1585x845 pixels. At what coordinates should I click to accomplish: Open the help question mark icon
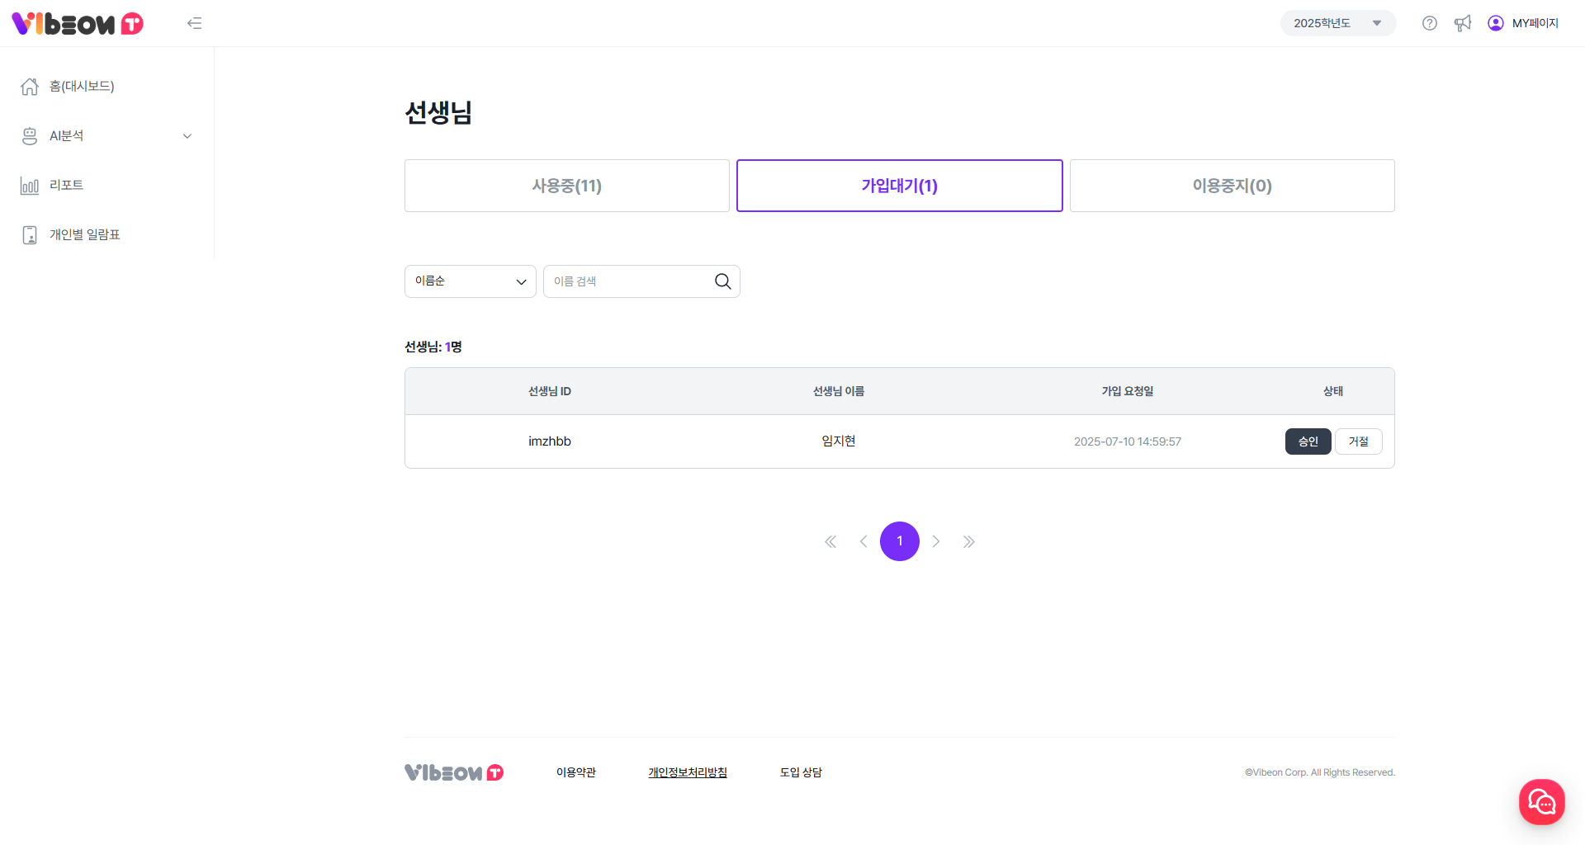1430,23
